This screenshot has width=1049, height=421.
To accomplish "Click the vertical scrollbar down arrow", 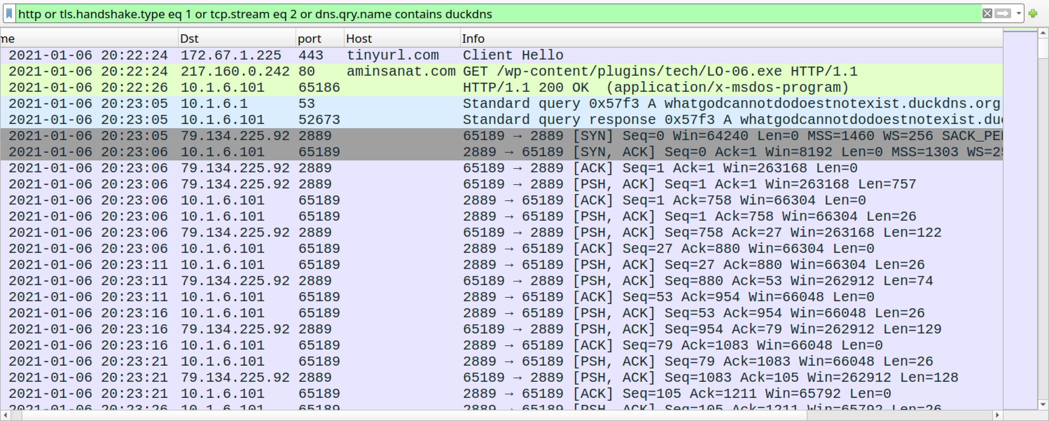I will (1043, 404).
